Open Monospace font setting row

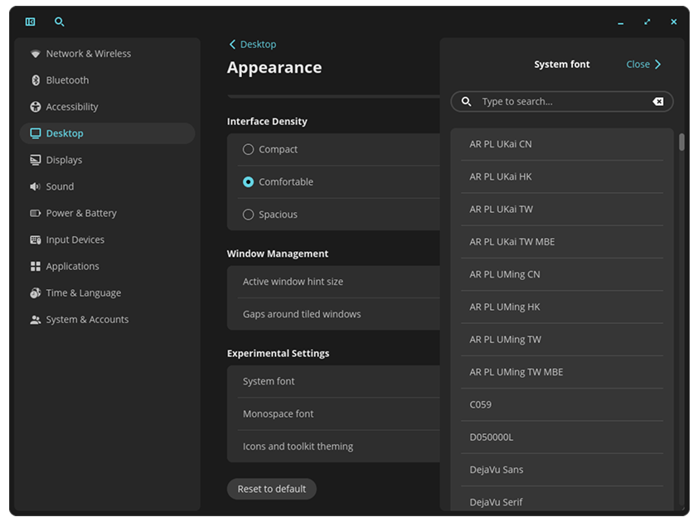(333, 413)
